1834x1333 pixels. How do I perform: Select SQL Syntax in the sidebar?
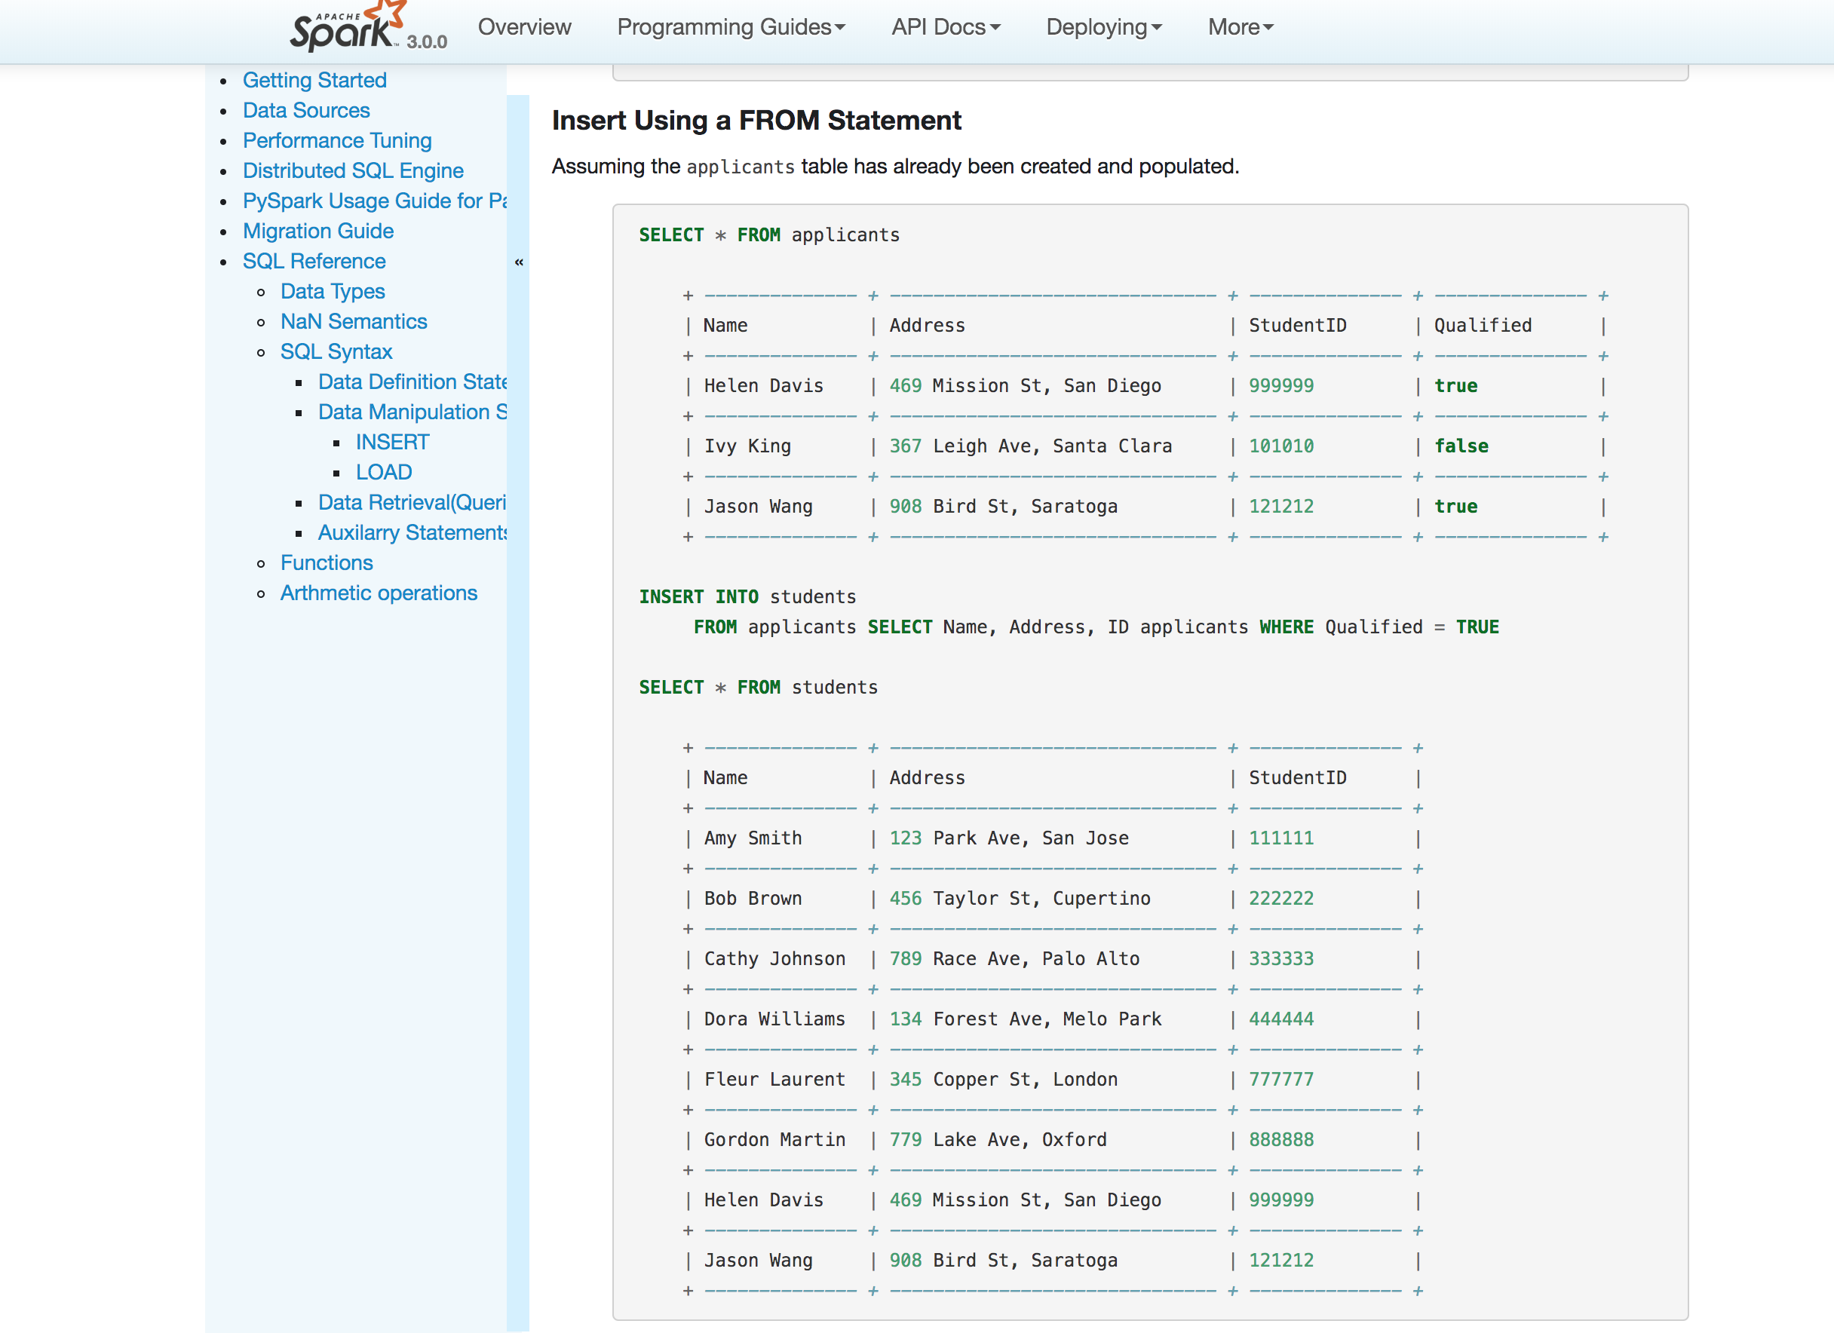click(336, 351)
